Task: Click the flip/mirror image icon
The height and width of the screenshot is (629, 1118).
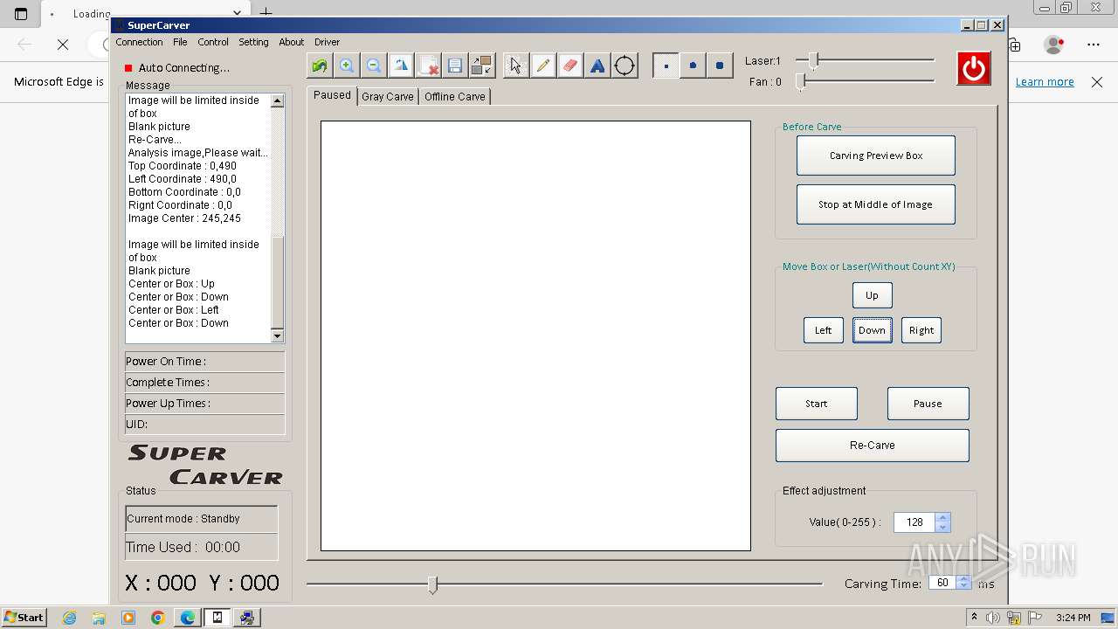Action: coord(401,66)
